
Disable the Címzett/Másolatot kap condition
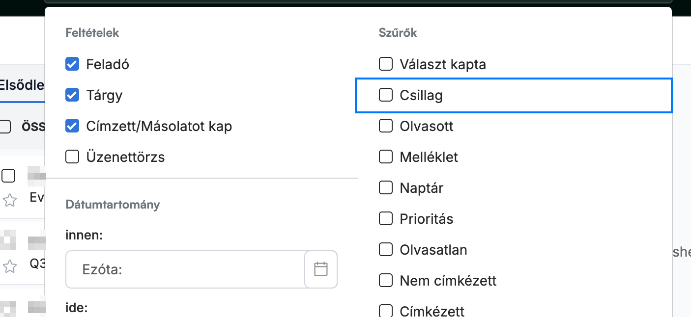point(72,126)
